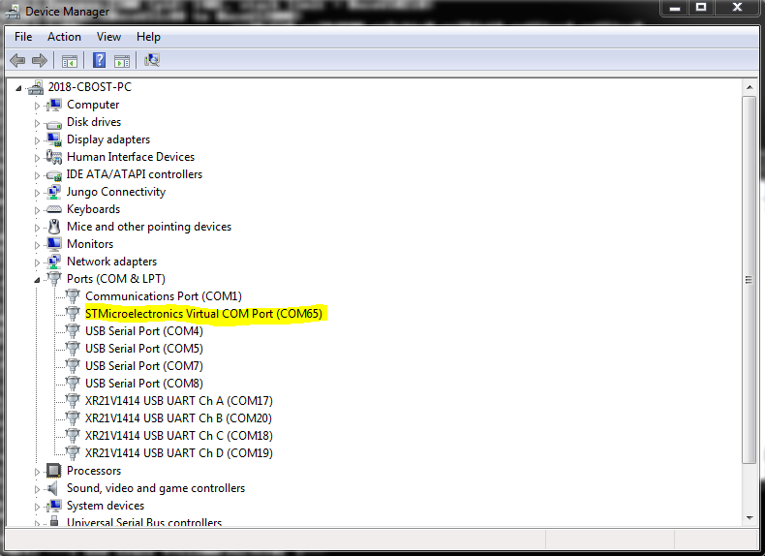Select Communications Port (COM1) entry
Viewport: 765px width, 556px height.
164,296
